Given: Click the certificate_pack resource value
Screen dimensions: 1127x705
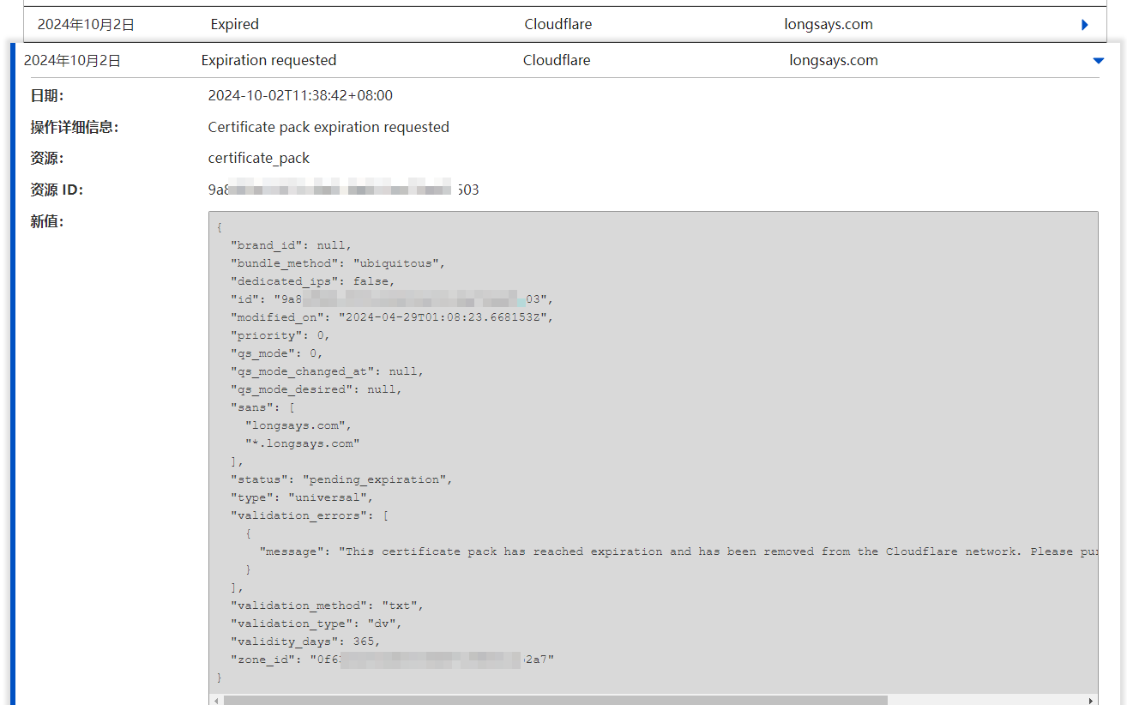Looking at the screenshot, I should pos(259,158).
